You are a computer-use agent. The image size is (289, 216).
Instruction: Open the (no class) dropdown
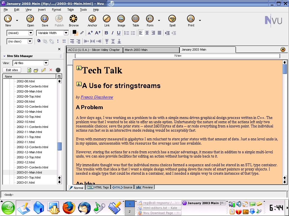(x=30, y=41)
